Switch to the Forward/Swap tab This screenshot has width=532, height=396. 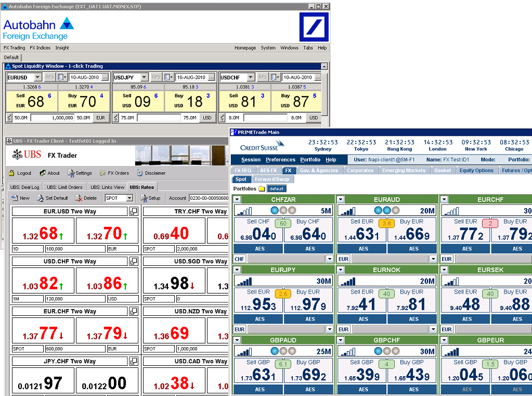272,180
